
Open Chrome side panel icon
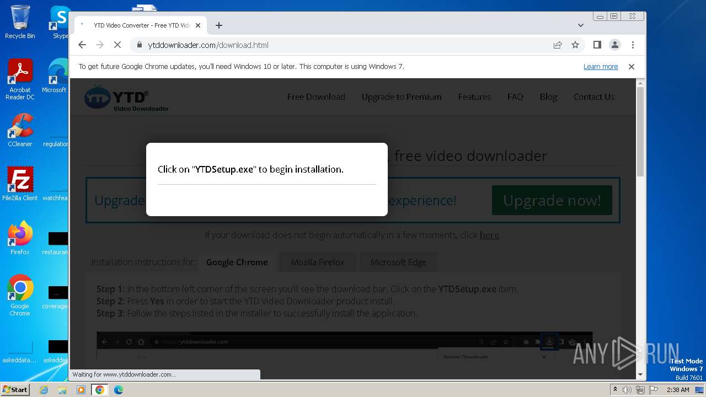(x=597, y=45)
